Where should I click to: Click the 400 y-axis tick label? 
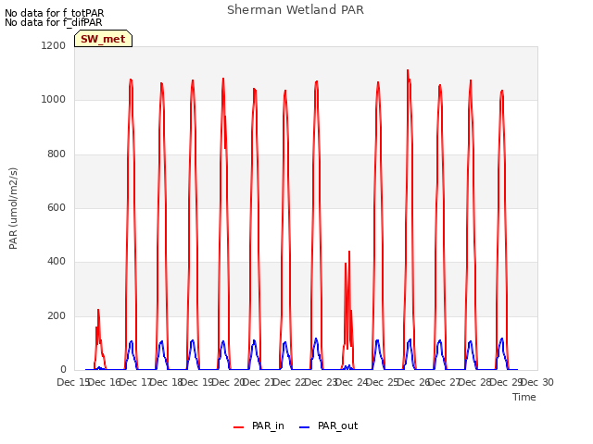pos(57,262)
